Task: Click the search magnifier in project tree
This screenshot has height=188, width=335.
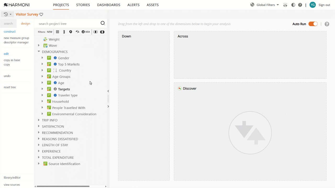Action: (103, 23)
